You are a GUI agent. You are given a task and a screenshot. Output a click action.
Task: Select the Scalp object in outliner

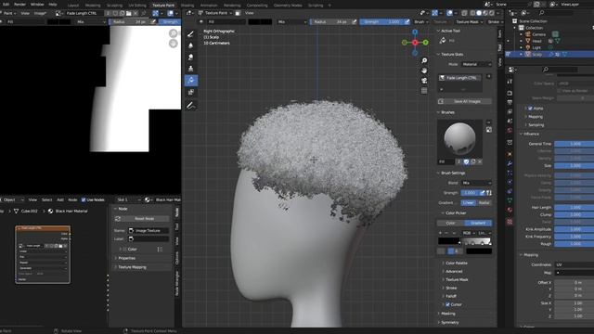pyautogui.click(x=537, y=55)
